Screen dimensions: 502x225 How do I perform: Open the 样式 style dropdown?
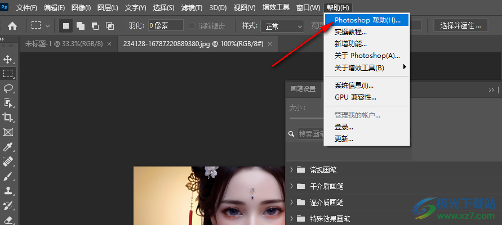[x=282, y=26]
